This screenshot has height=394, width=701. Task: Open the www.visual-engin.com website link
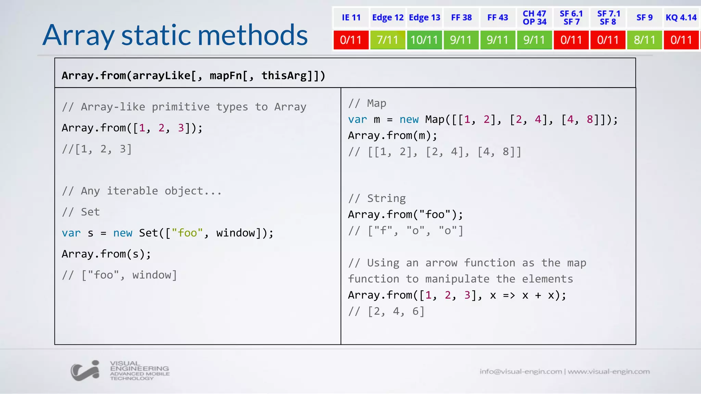point(609,371)
